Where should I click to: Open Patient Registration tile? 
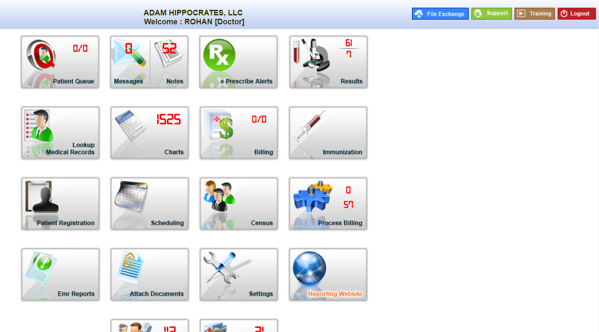click(60, 204)
